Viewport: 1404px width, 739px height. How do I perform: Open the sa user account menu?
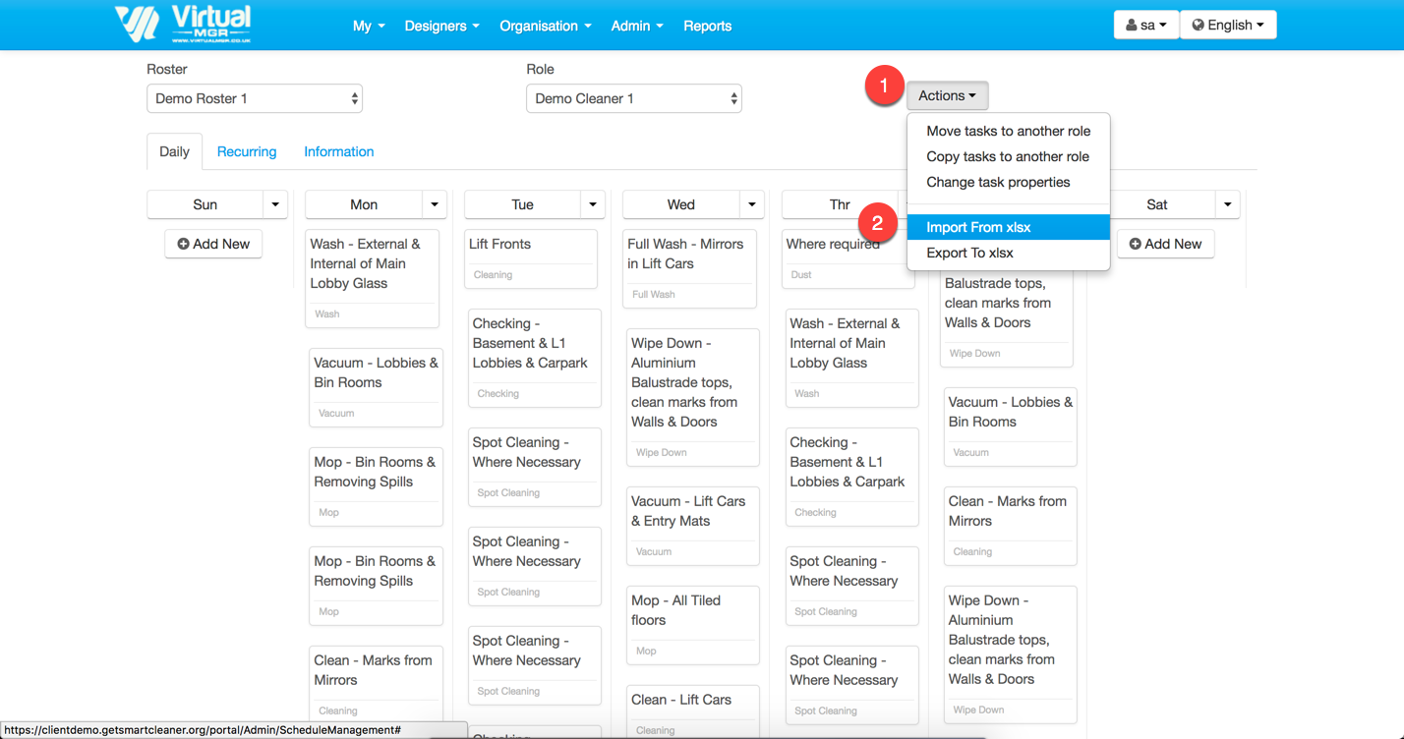pos(1145,26)
